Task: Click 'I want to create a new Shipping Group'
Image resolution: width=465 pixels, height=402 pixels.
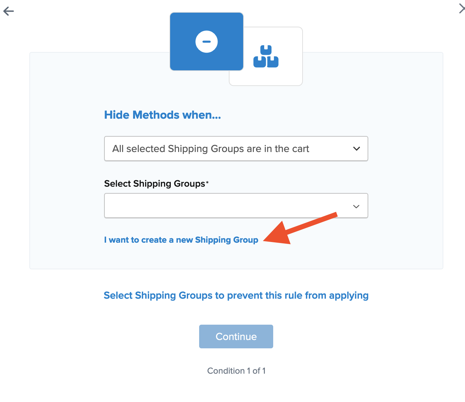Action: pyautogui.click(x=181, y=240)
